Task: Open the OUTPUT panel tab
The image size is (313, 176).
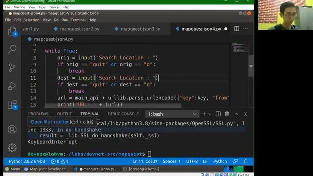Action: (64, 114)
